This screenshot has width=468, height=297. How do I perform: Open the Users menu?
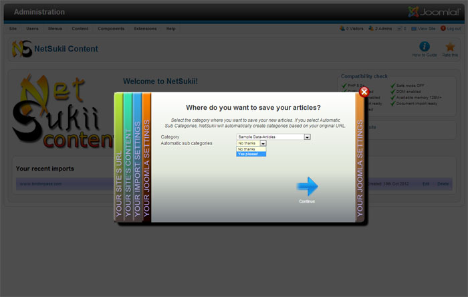tap(32, 29)
